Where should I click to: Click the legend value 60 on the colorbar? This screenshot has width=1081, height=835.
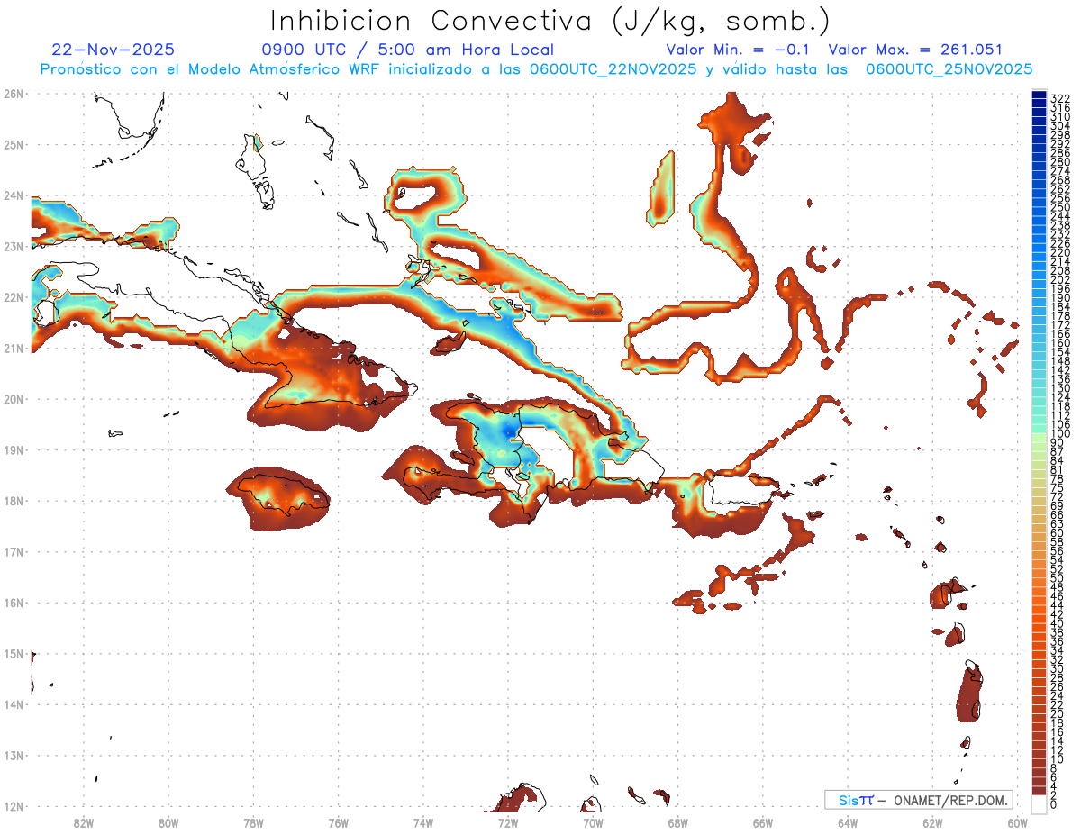coord(1057,532)
